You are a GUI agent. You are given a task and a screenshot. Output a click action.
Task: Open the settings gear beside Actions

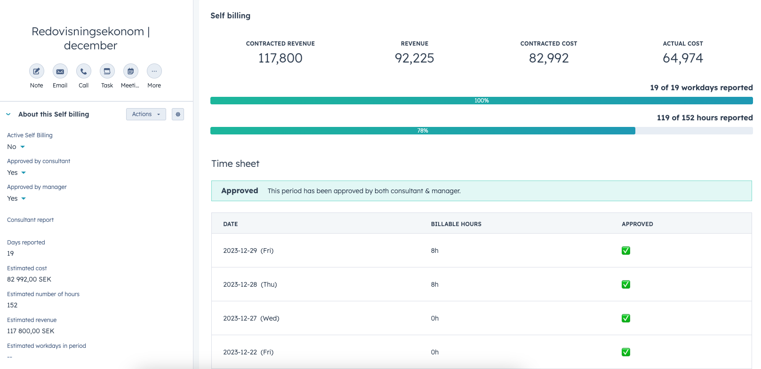178,114
